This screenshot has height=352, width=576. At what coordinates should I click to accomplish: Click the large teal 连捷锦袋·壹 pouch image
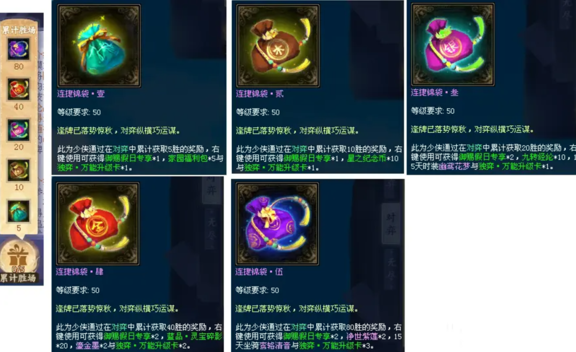(x=99, y=46)
